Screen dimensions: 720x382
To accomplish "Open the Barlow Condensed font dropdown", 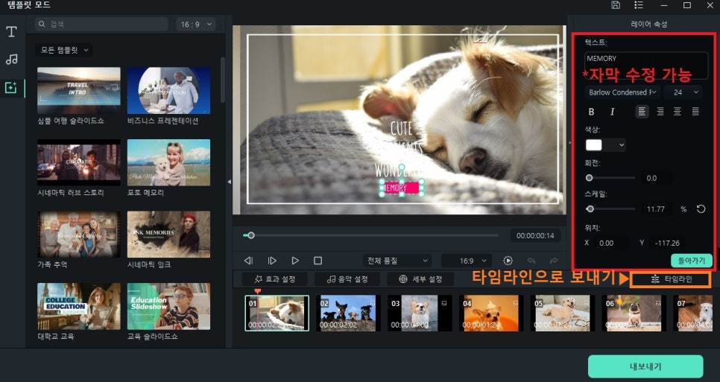I will coord(622,92).
